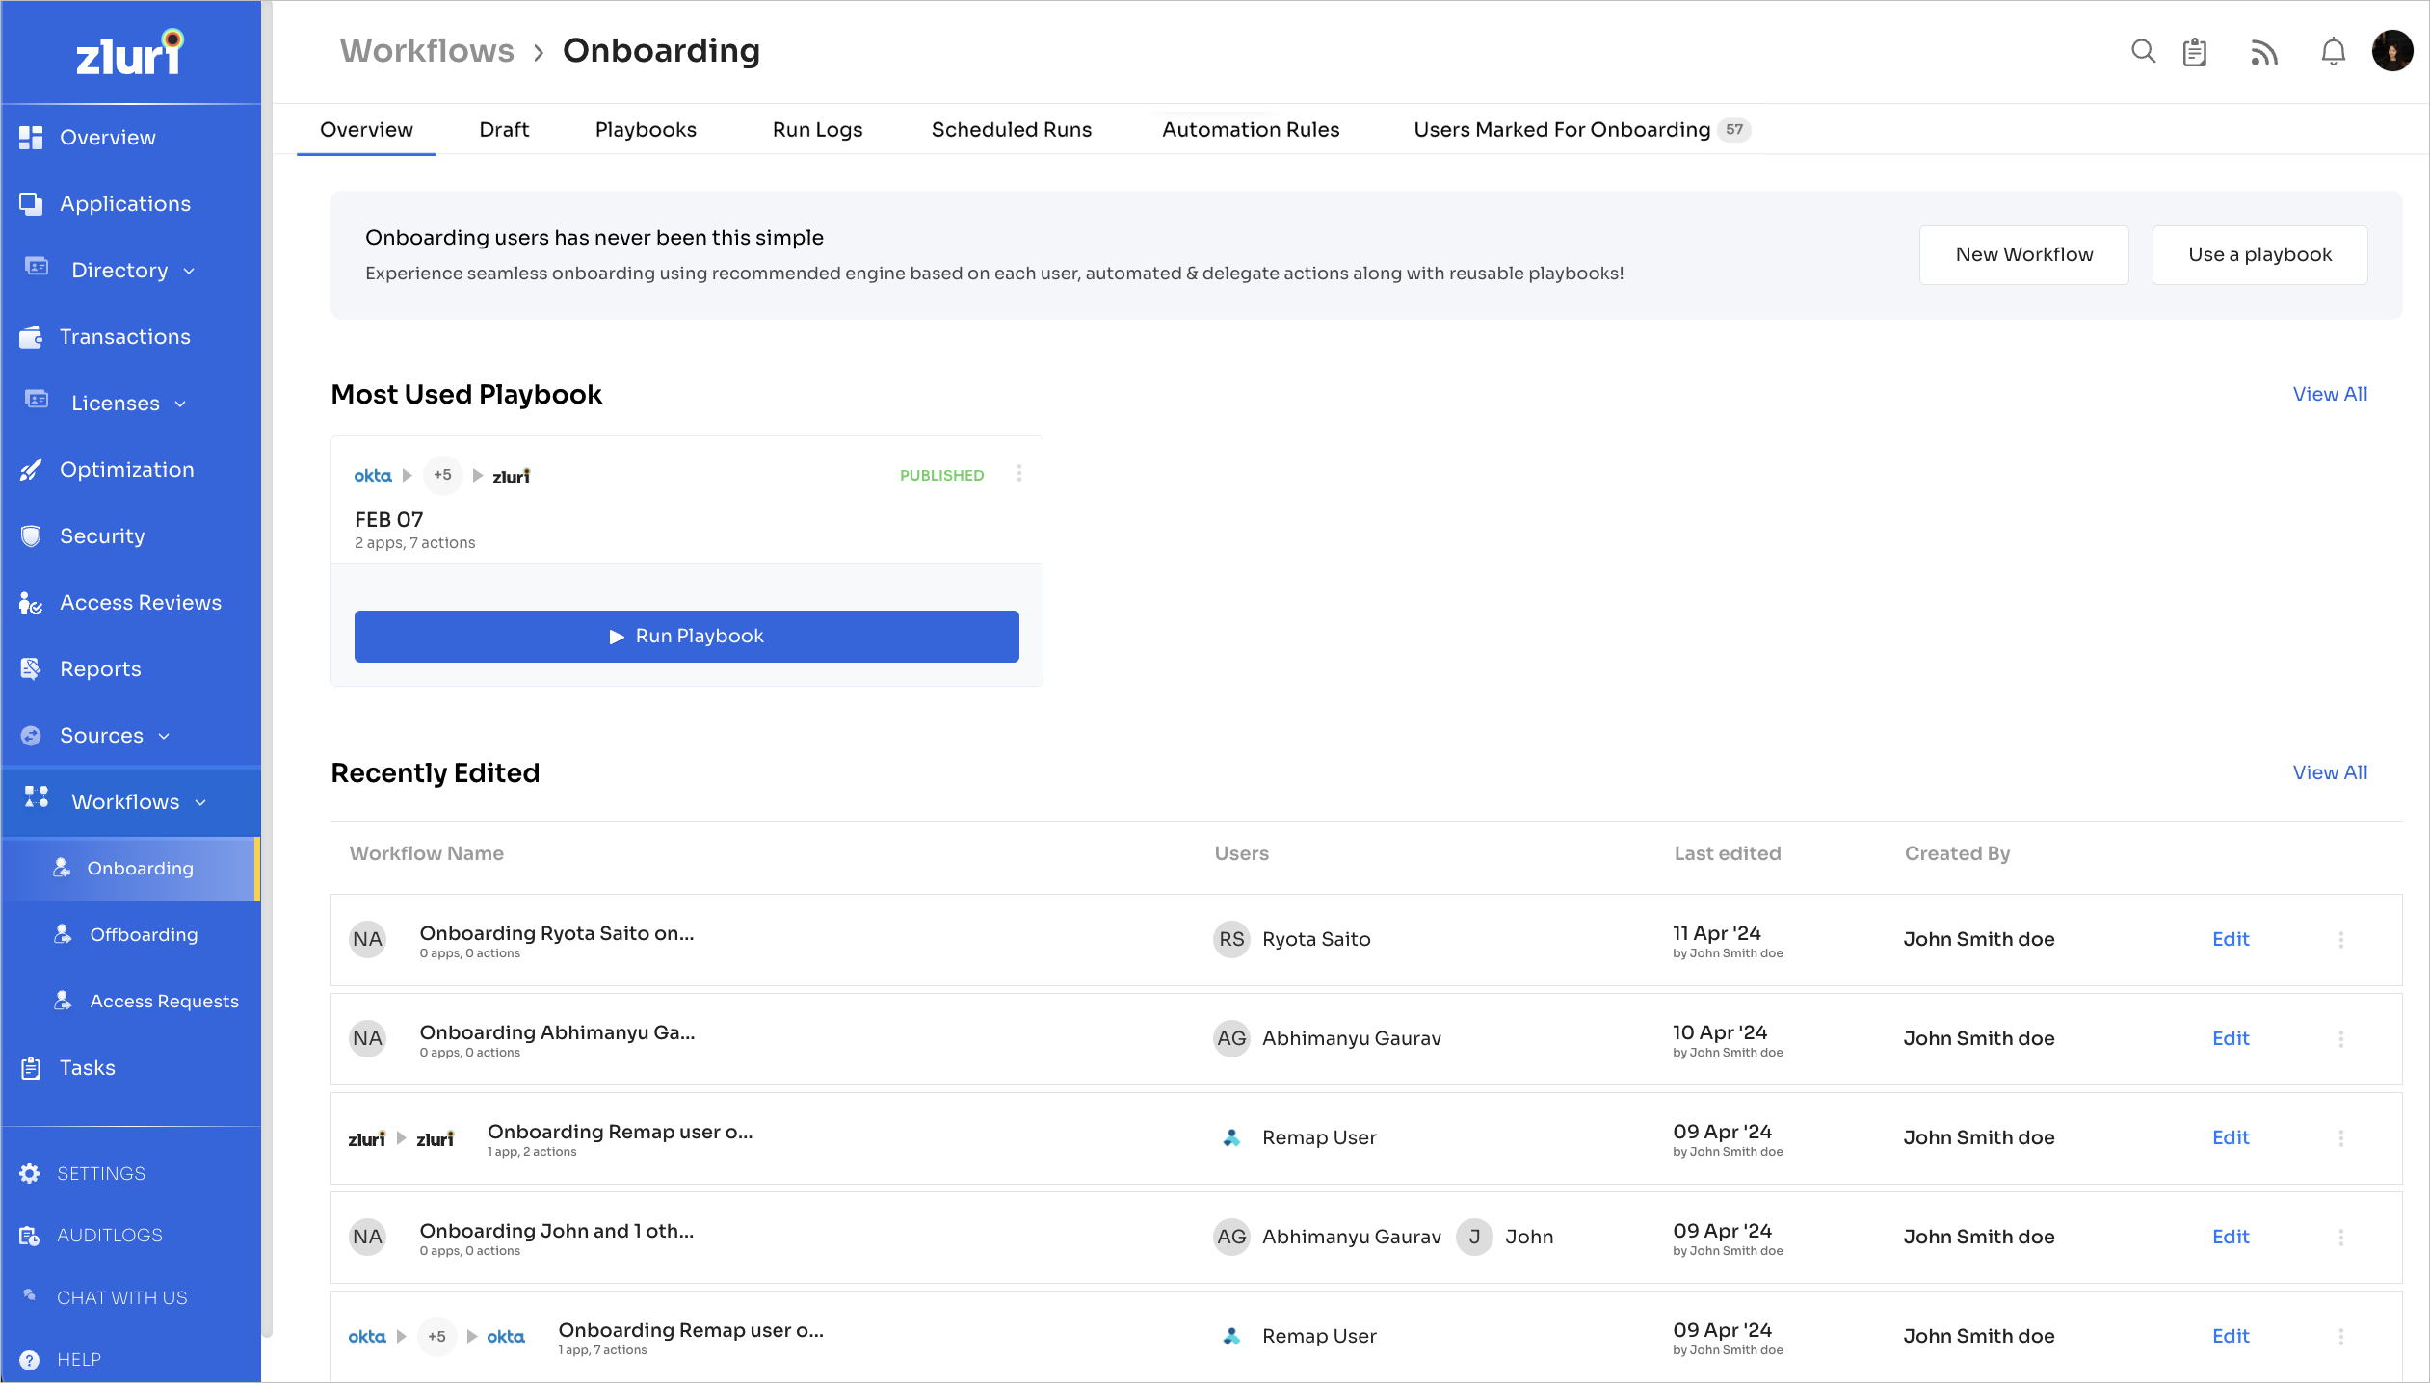The width and height of the screenshot is (2430, 1383).
Task: Click the Optimization rocket icon
Action: tap(31, 470)
